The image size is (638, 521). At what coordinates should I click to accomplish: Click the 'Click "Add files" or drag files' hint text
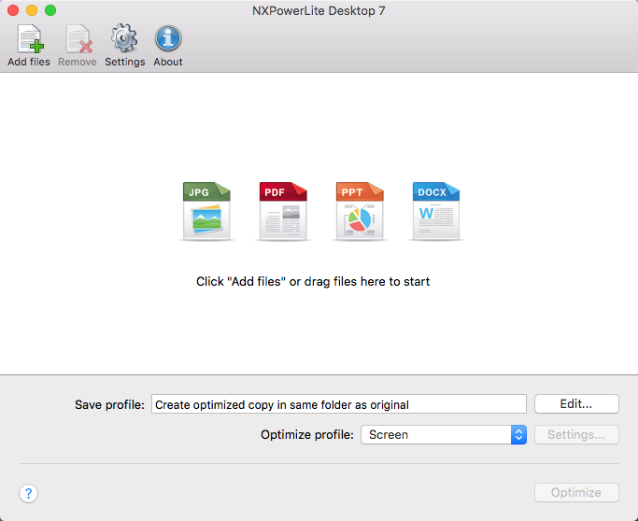(313, 281)
